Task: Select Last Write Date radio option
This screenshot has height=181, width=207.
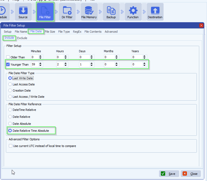Action: [x=10, y=78]
